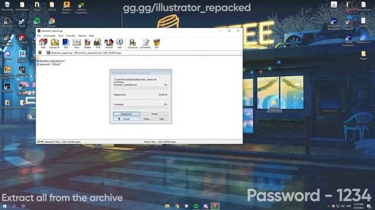Screen dimensions: 375x210
Task: Click the status bar drive icons
Action: (x=40, y=142)
